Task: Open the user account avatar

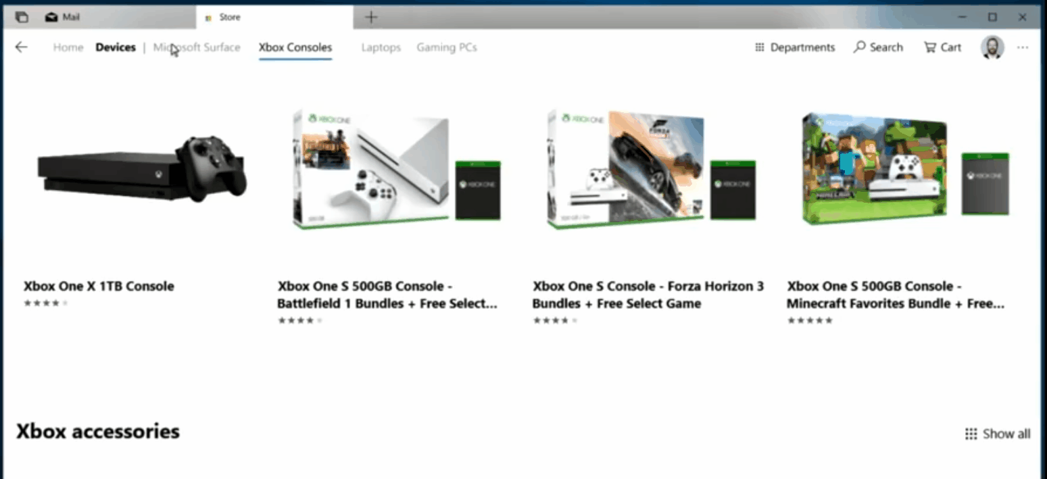Action: (992, 47)
